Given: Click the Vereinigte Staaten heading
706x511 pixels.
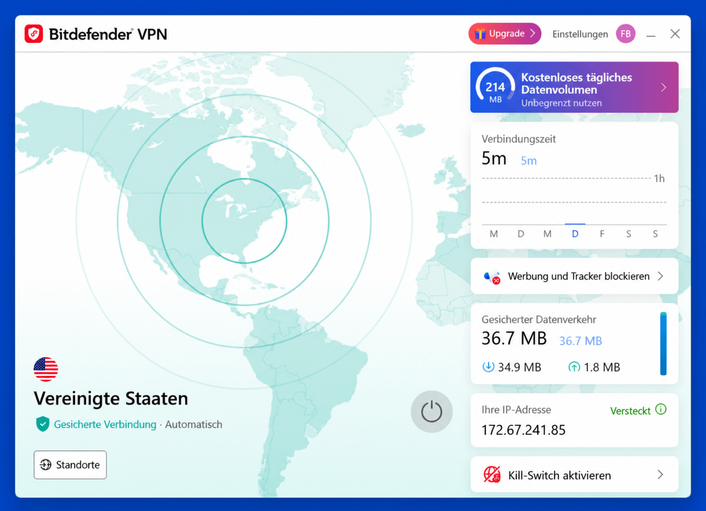Looking at the screenshot, I should click(111, 398).
